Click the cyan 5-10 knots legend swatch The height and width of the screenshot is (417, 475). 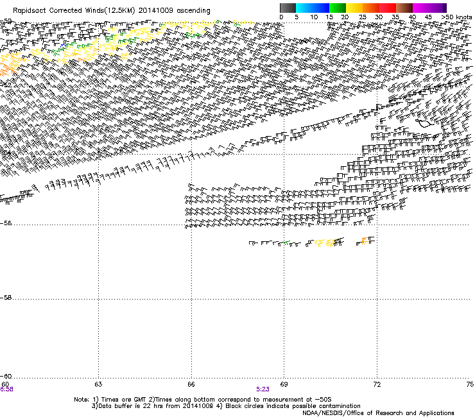[x=304, y=8]
